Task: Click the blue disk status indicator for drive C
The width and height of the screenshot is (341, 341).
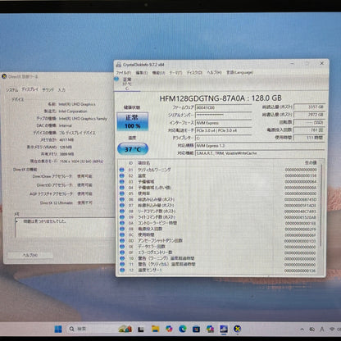Action: (116, 80)
